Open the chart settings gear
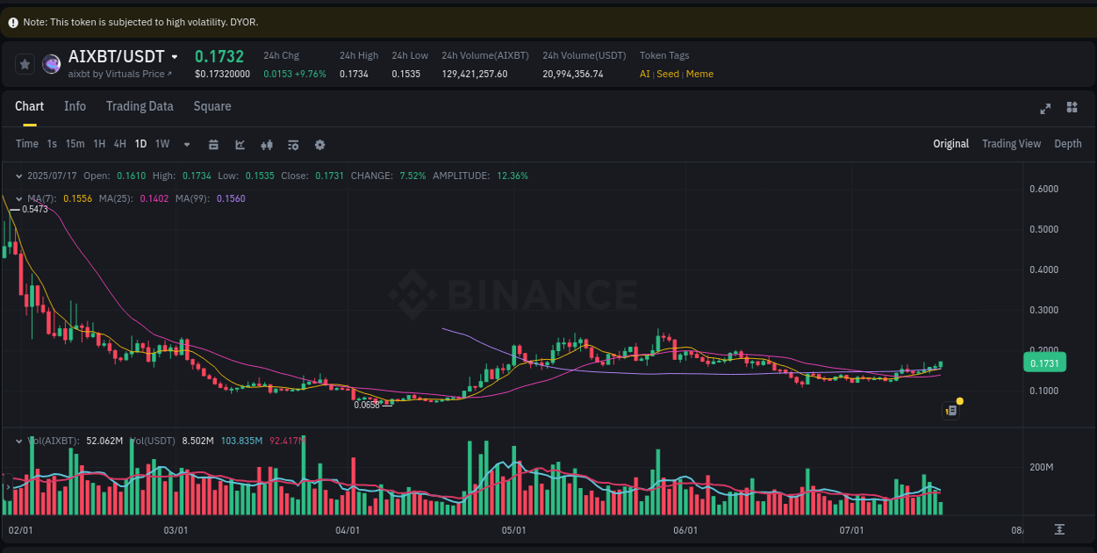 [319, 144]
